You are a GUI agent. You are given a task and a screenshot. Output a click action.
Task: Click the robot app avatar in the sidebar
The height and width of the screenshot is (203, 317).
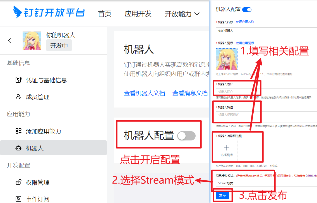coord(32,41)
